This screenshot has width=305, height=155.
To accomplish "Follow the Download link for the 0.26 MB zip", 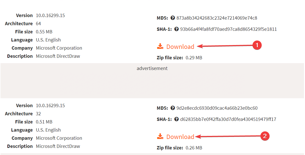I will tap(180, 137).
